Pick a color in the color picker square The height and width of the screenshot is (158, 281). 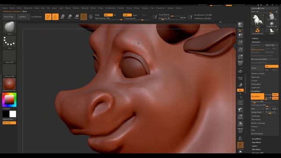pos(9,100)
